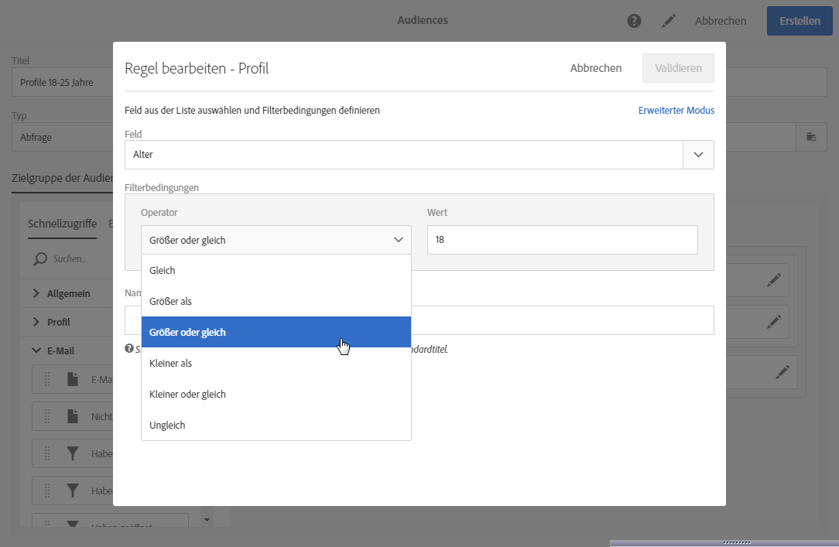Click the first rule's pencil edit icon

pyautogui.click(x=773, y=280)
